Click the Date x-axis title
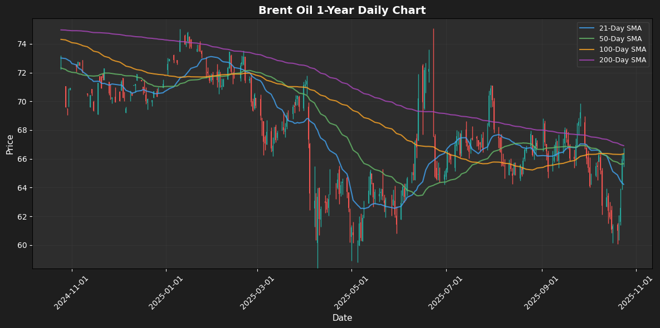 tap(342, 318)
